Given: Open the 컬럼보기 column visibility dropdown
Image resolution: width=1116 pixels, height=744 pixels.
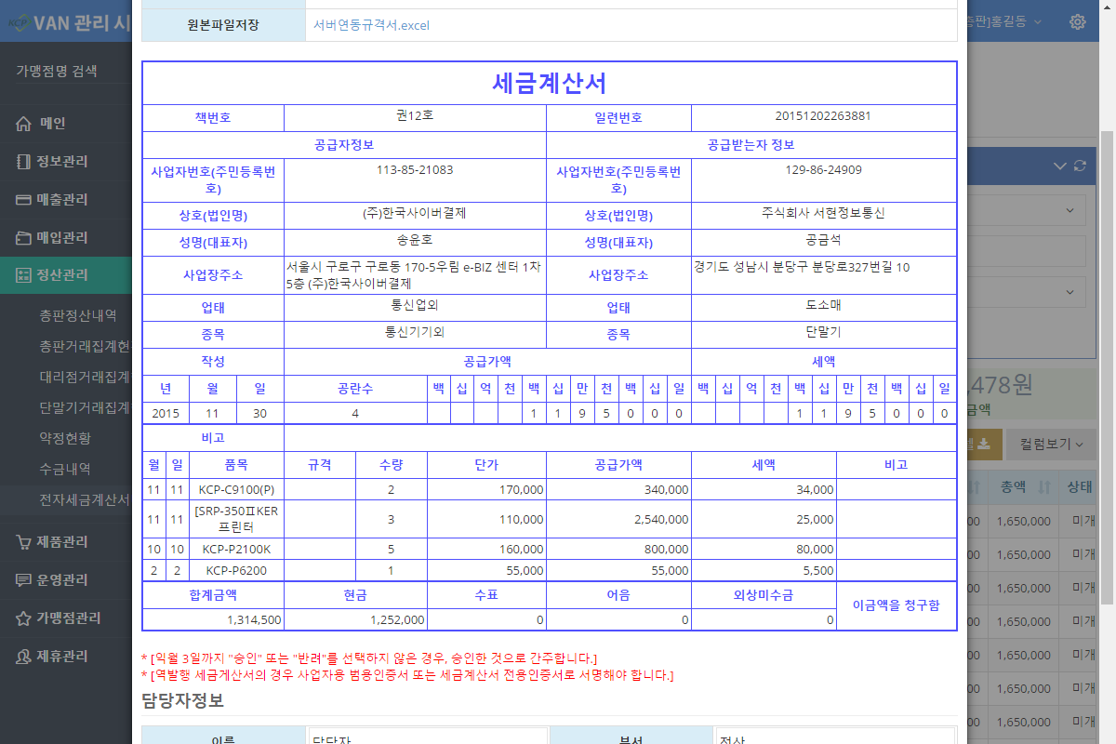Looking at the screenshot, I should (x=1051, y=445).
